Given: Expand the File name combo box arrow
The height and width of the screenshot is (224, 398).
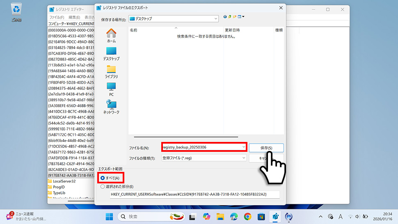Looking at the screenshot, I should point(243,147).
